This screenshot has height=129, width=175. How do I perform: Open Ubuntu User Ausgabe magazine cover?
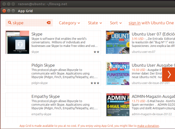coord(118,74)
